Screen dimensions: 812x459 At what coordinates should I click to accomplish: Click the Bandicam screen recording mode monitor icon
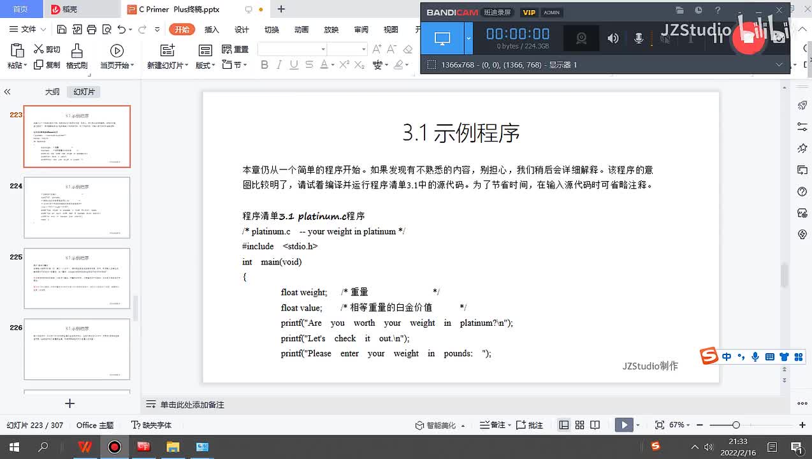tap(443, 38)
